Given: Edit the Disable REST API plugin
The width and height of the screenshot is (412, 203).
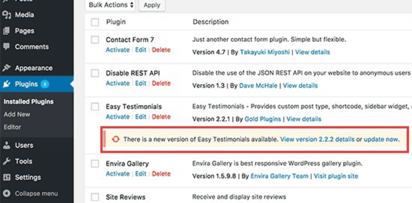Looking at the screenshot, I should pyautogui.click(x=140, y=83).
